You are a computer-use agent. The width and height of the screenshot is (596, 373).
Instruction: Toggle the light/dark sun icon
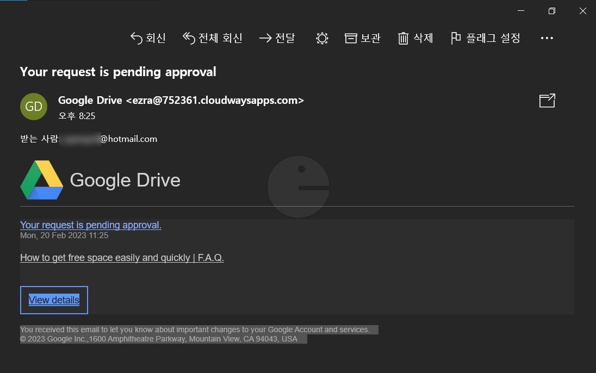(322, 38)
